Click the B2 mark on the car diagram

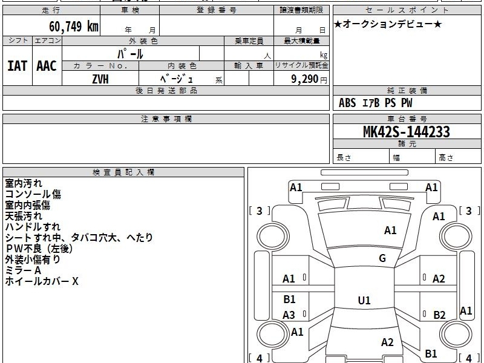coord(439,315)
